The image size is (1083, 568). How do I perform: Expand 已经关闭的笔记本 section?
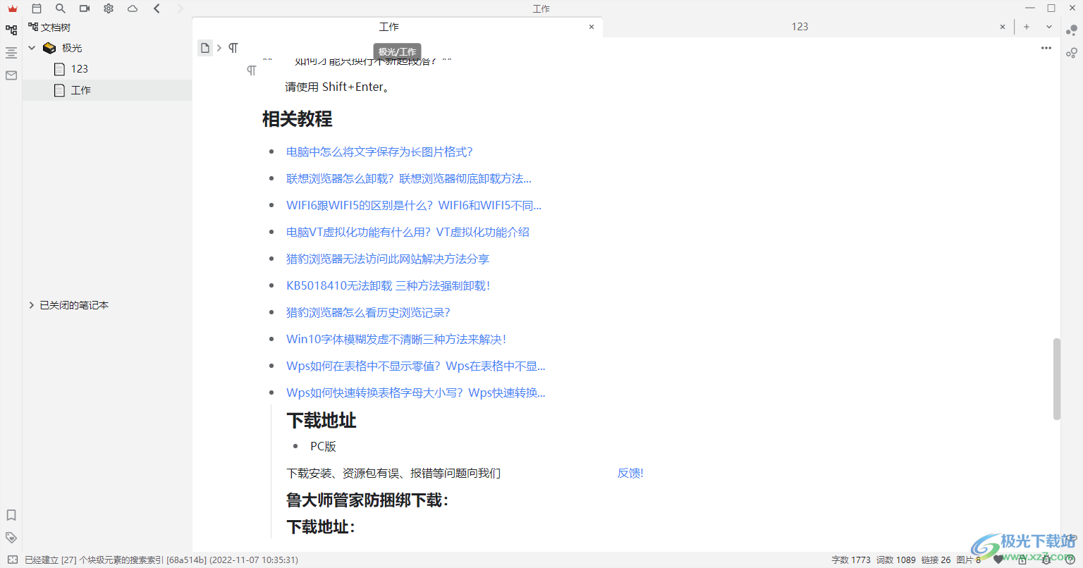[x=31, y=304]
